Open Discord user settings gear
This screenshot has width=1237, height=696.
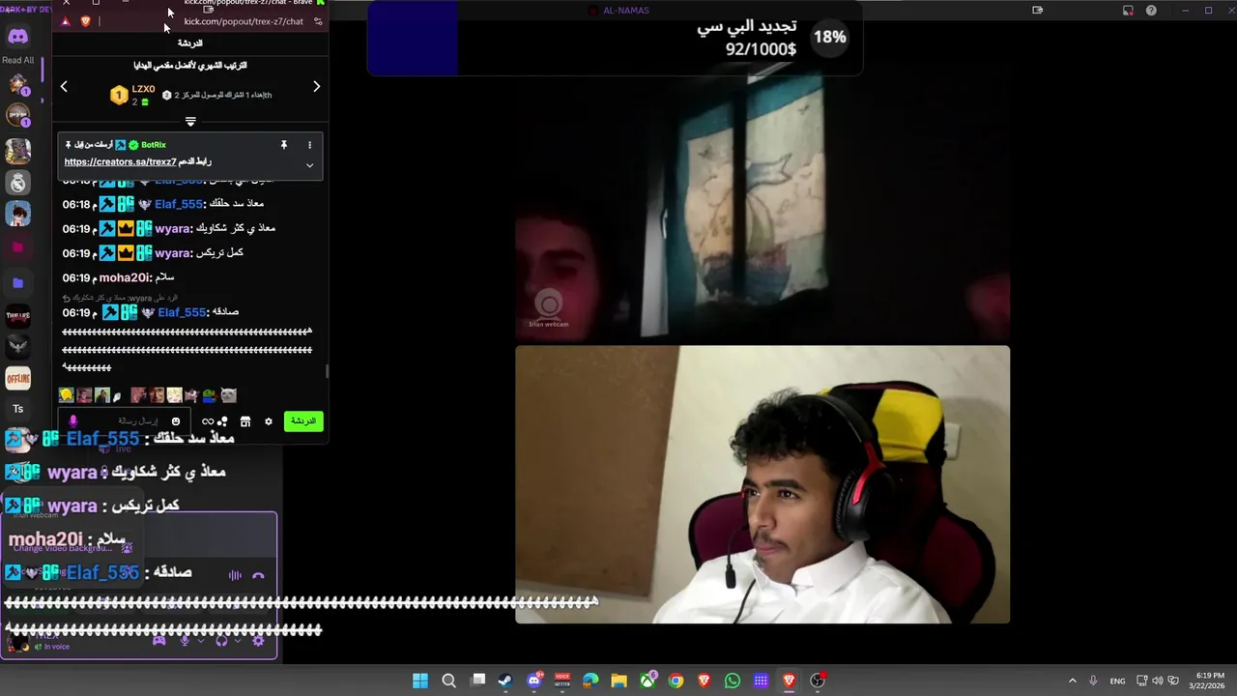click(258, 640)
